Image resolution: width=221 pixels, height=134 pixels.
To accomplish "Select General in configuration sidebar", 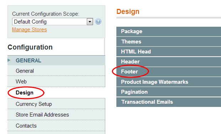I will [56, 71].
